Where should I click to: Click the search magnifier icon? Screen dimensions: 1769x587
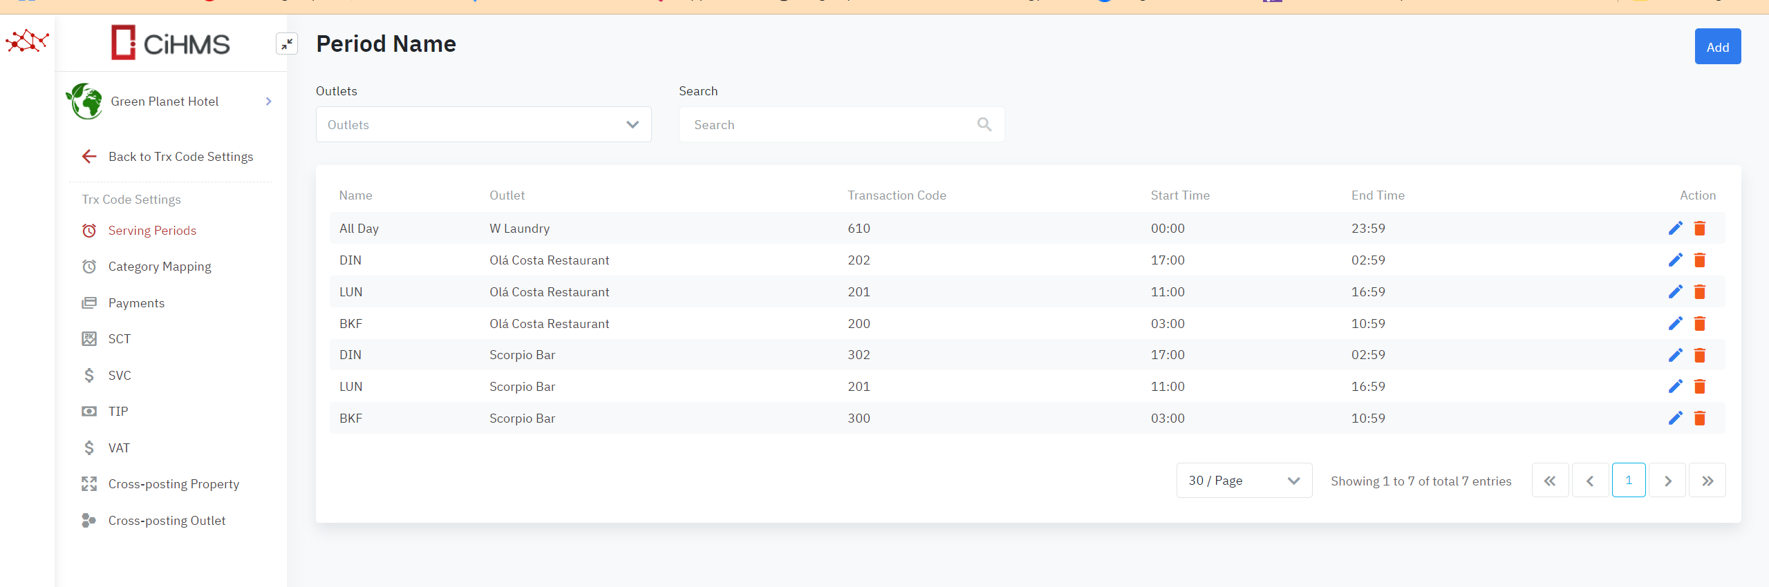point(984,124)
